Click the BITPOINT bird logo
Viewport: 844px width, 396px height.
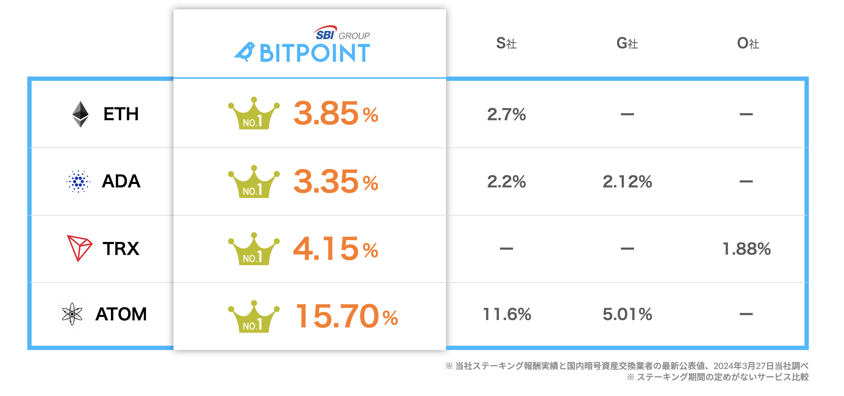(245, 52)
